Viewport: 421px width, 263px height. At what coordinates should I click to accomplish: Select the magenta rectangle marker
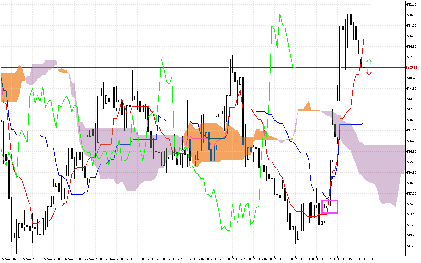point(330,206)
